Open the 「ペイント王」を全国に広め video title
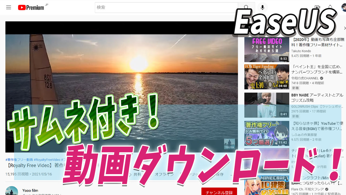 317,70
